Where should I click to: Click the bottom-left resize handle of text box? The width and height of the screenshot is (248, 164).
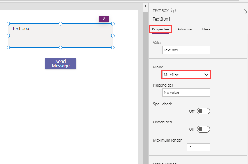point(8,47)
